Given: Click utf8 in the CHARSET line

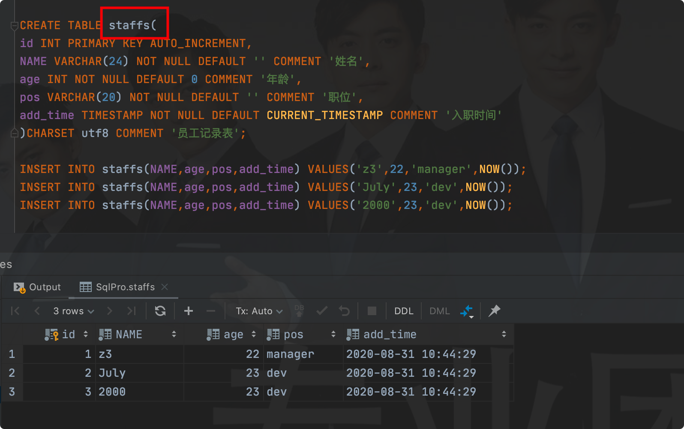Looking at the screenshot, I should [95, 133].
